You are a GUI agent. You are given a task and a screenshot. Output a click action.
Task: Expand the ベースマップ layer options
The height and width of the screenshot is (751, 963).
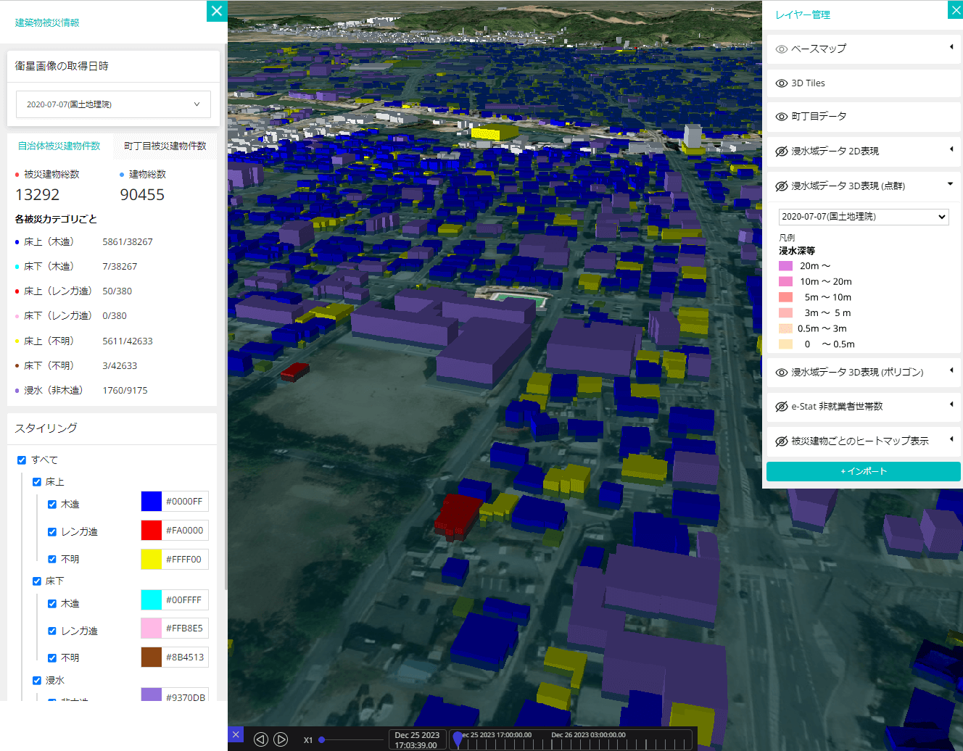tap(951, 47)
